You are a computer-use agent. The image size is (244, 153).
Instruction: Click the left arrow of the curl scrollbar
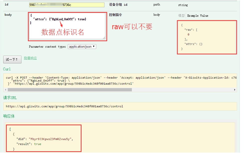coord(5,89)
